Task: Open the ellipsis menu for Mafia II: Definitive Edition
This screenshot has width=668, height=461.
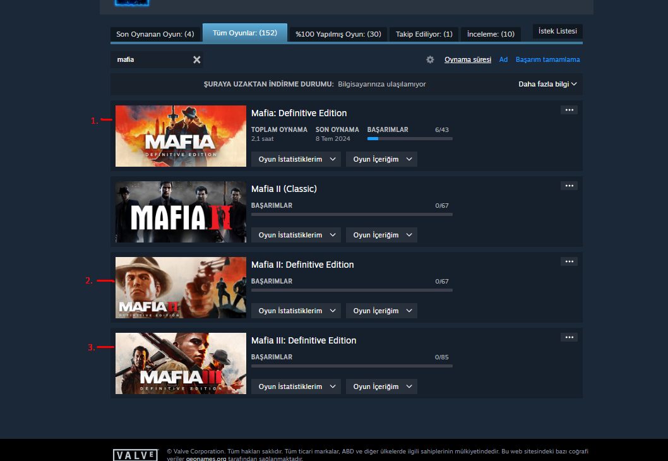Action: click(568, 261)
